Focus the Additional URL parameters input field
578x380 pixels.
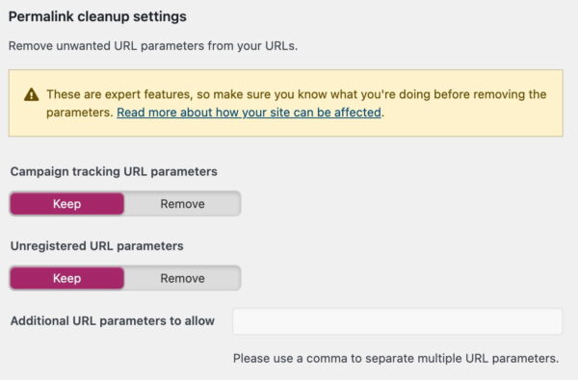point(398,321)
